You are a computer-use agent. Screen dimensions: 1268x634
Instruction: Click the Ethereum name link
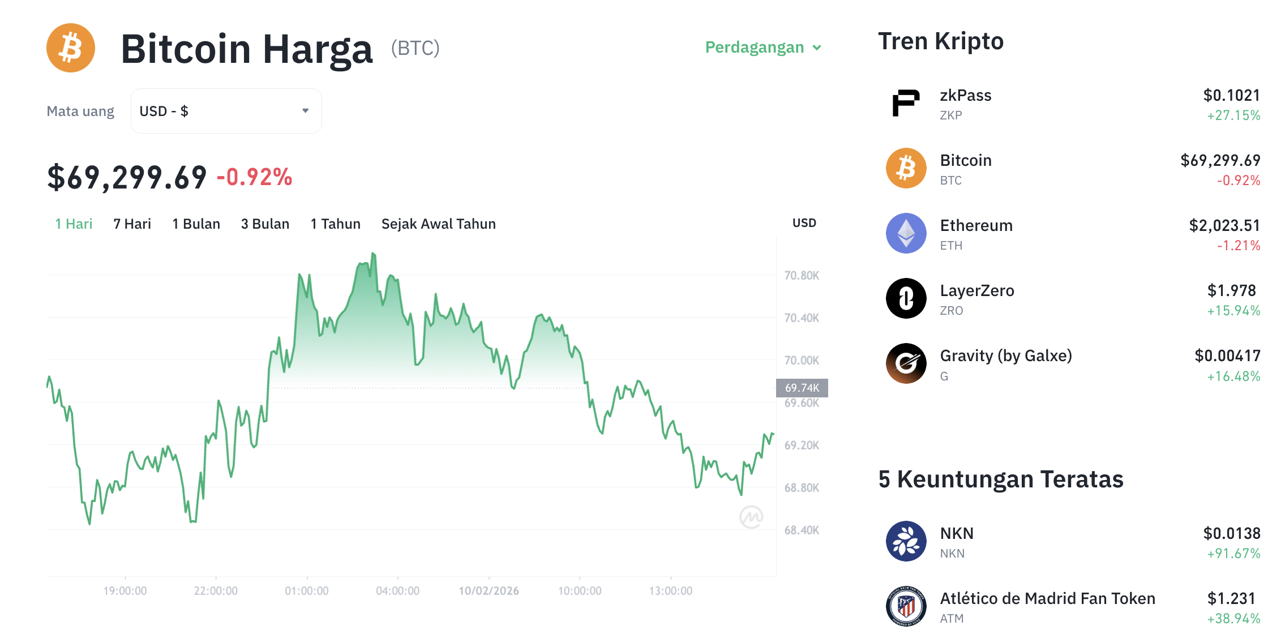976,225
